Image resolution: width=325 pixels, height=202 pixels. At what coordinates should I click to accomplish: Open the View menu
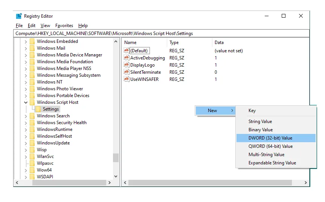click(45, 26)
